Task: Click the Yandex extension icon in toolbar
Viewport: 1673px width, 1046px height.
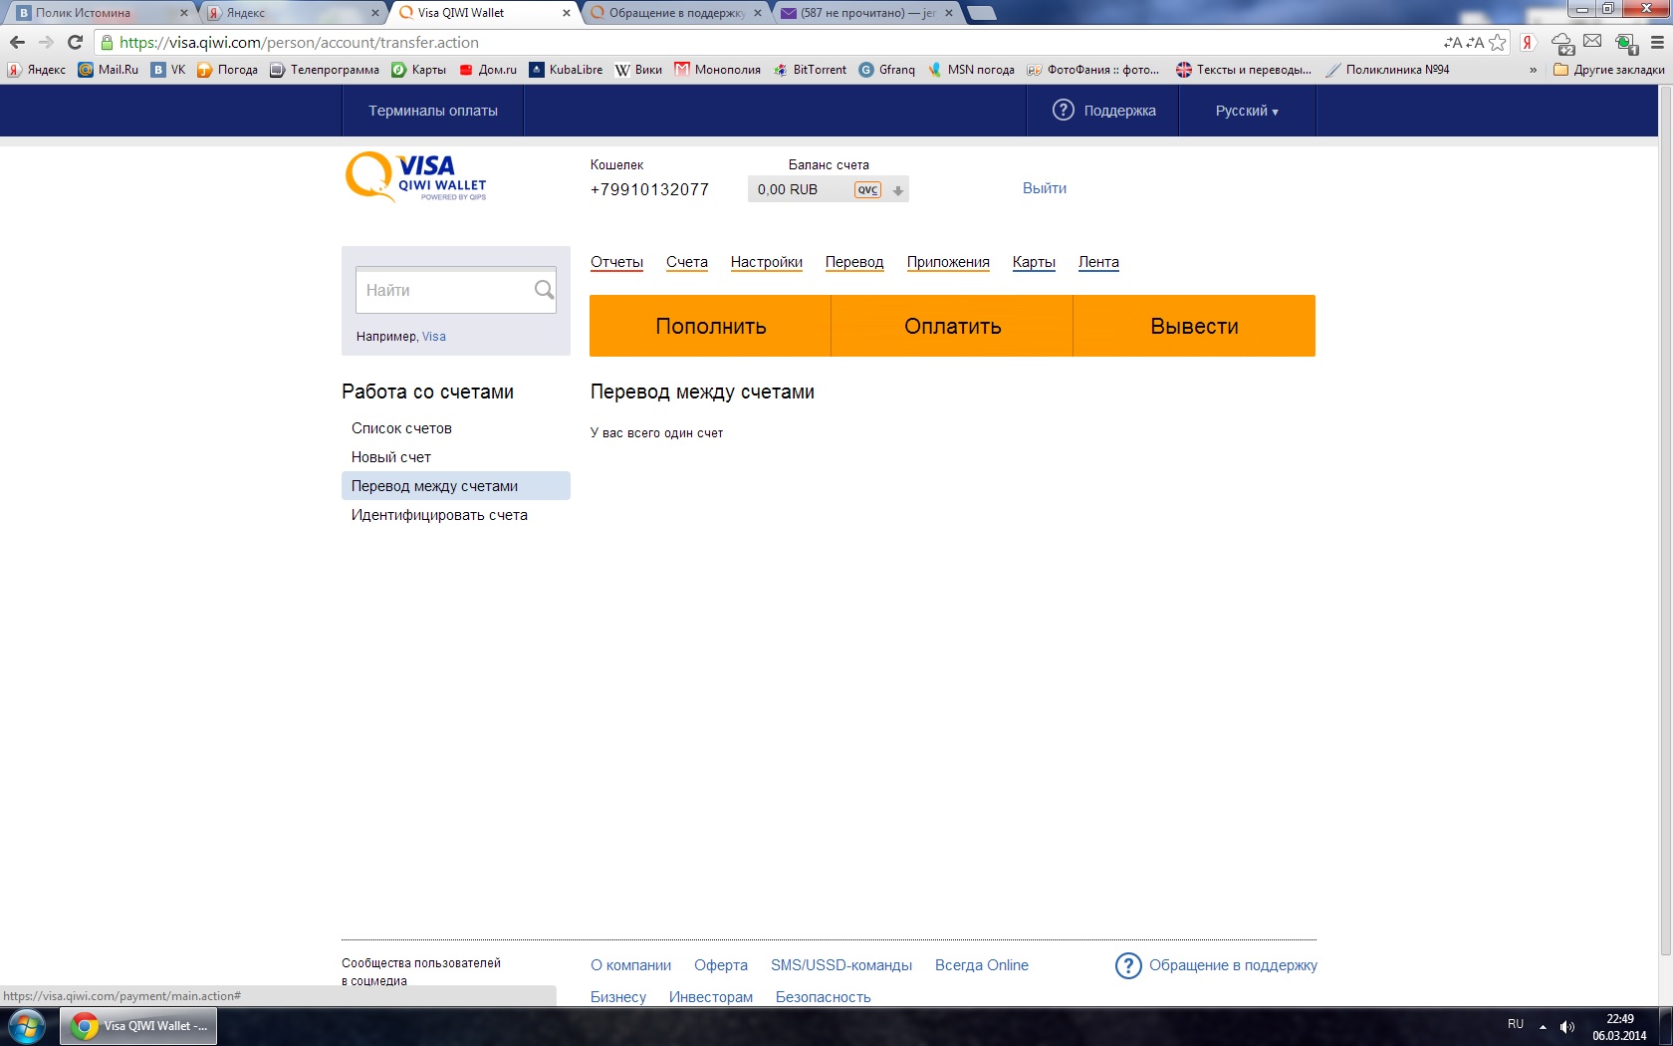Action: point(1528,42)
